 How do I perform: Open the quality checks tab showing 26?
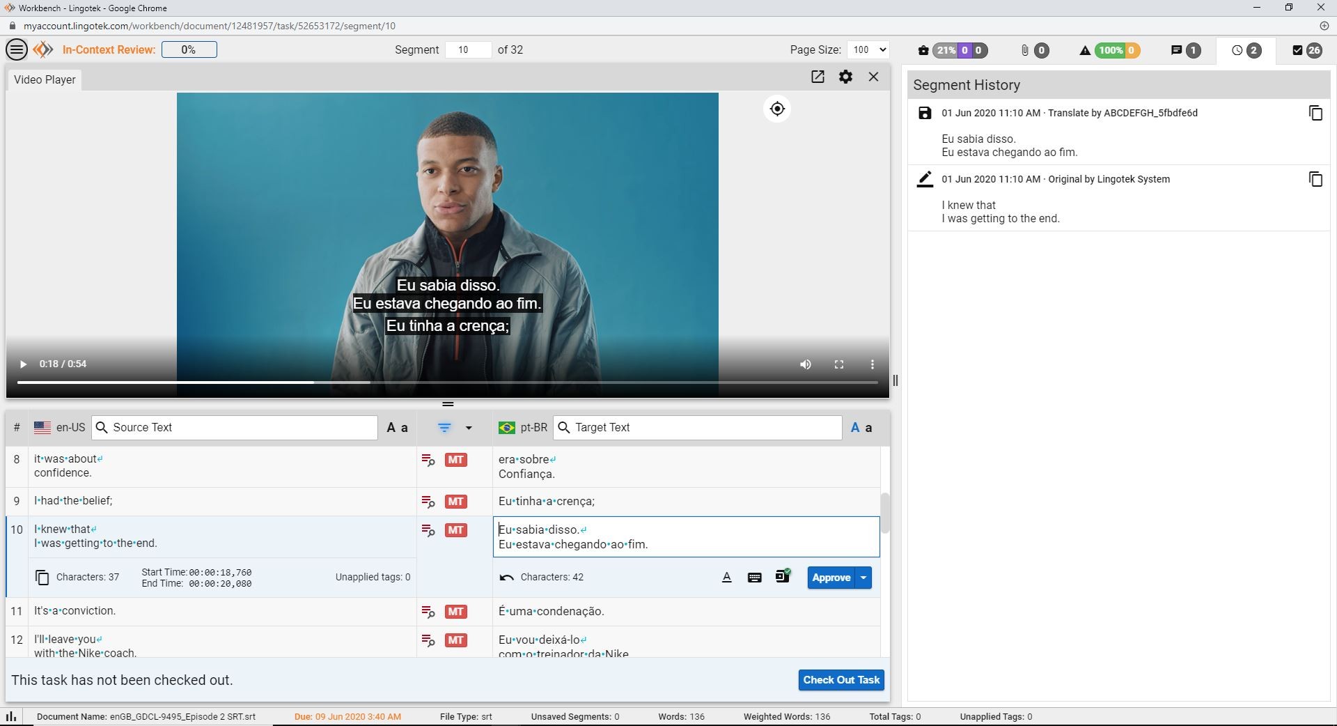point(1306,50)
